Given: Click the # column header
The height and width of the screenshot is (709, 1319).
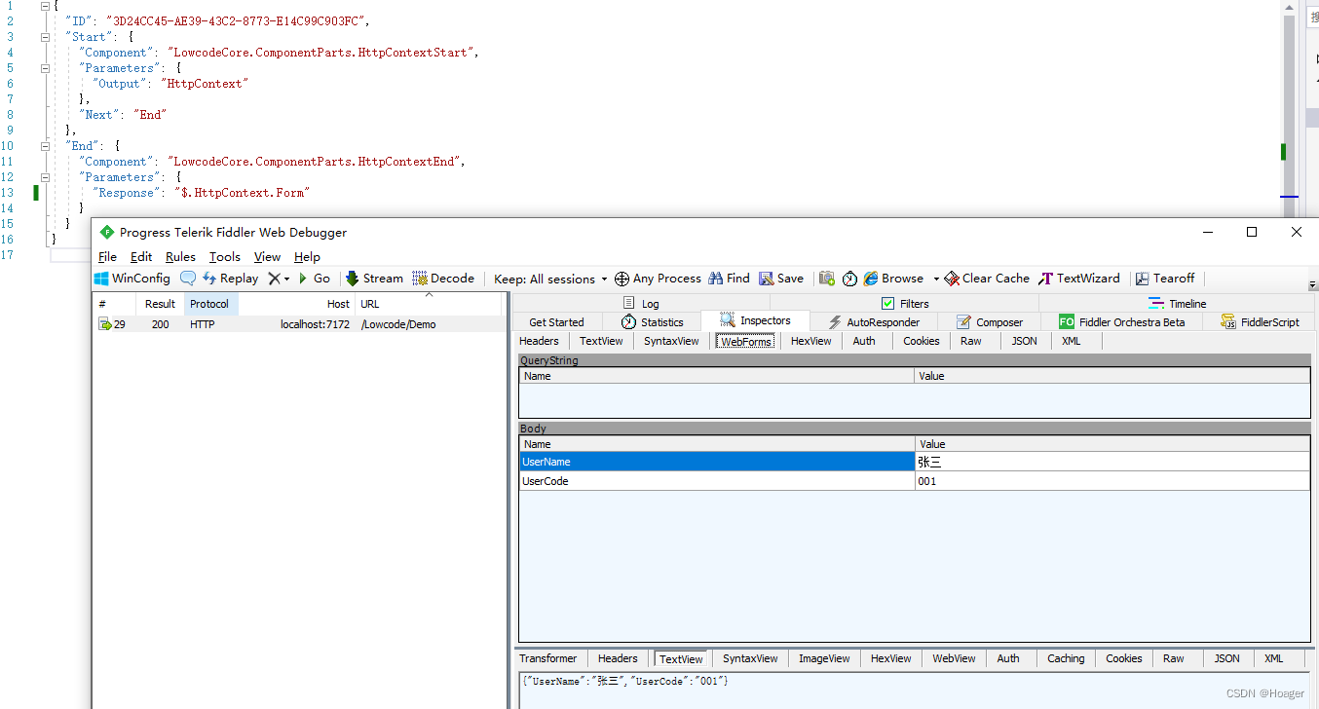Looking at the screenshot, I should [x=116, y=304].
